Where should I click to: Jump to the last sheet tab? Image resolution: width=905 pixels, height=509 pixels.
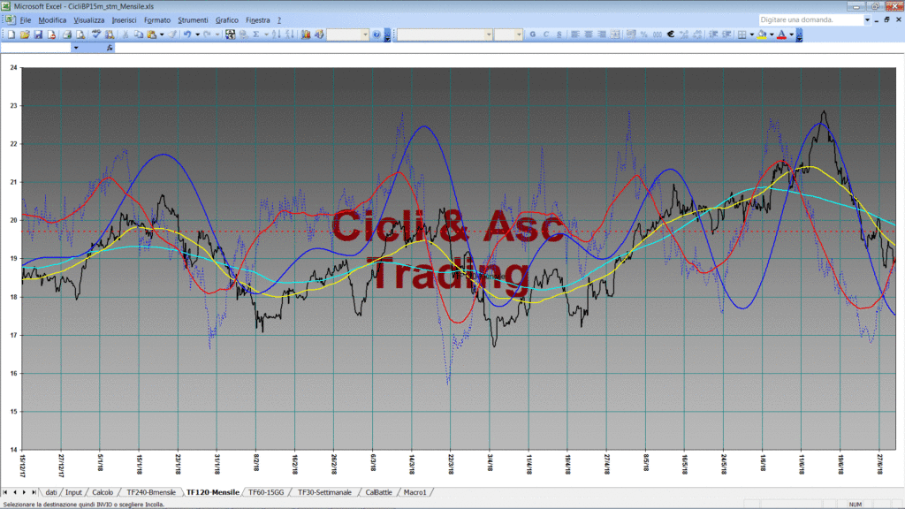(x=34, y=492)
